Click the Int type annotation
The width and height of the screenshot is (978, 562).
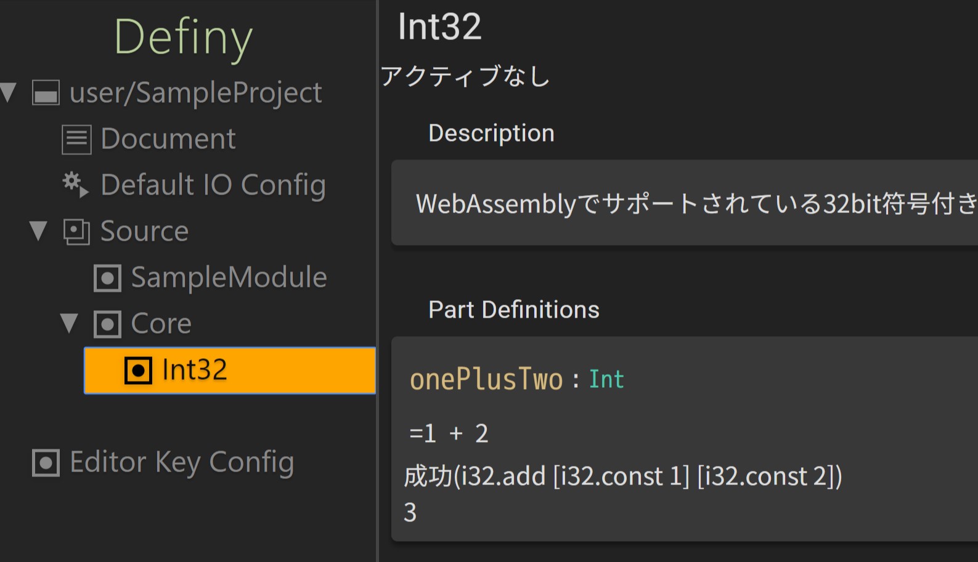click(x=606, y=380)
